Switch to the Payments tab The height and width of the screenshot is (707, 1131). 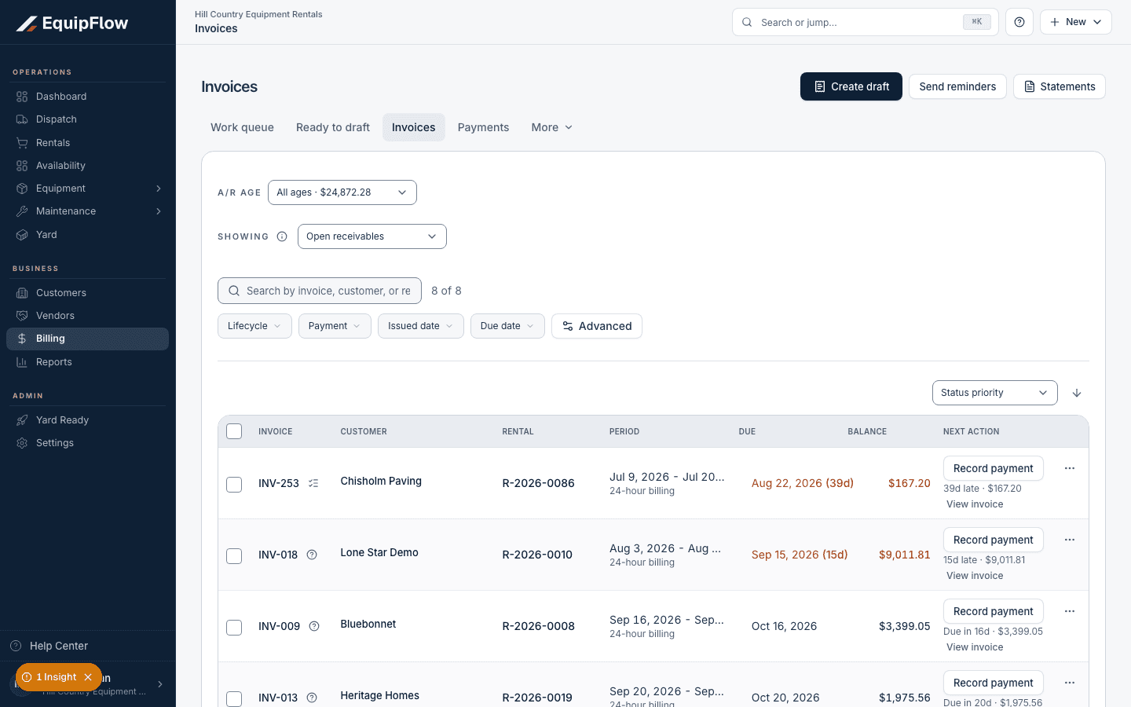point(483,127)
